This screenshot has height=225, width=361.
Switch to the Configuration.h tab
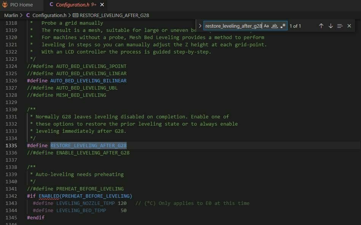[76, 5]
